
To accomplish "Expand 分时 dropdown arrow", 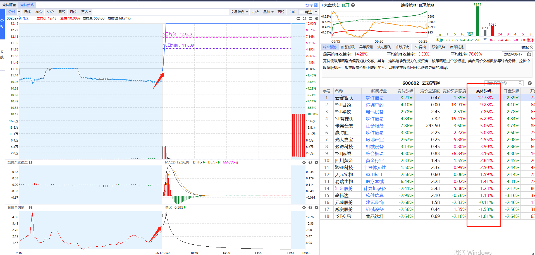I will point(19,12).
